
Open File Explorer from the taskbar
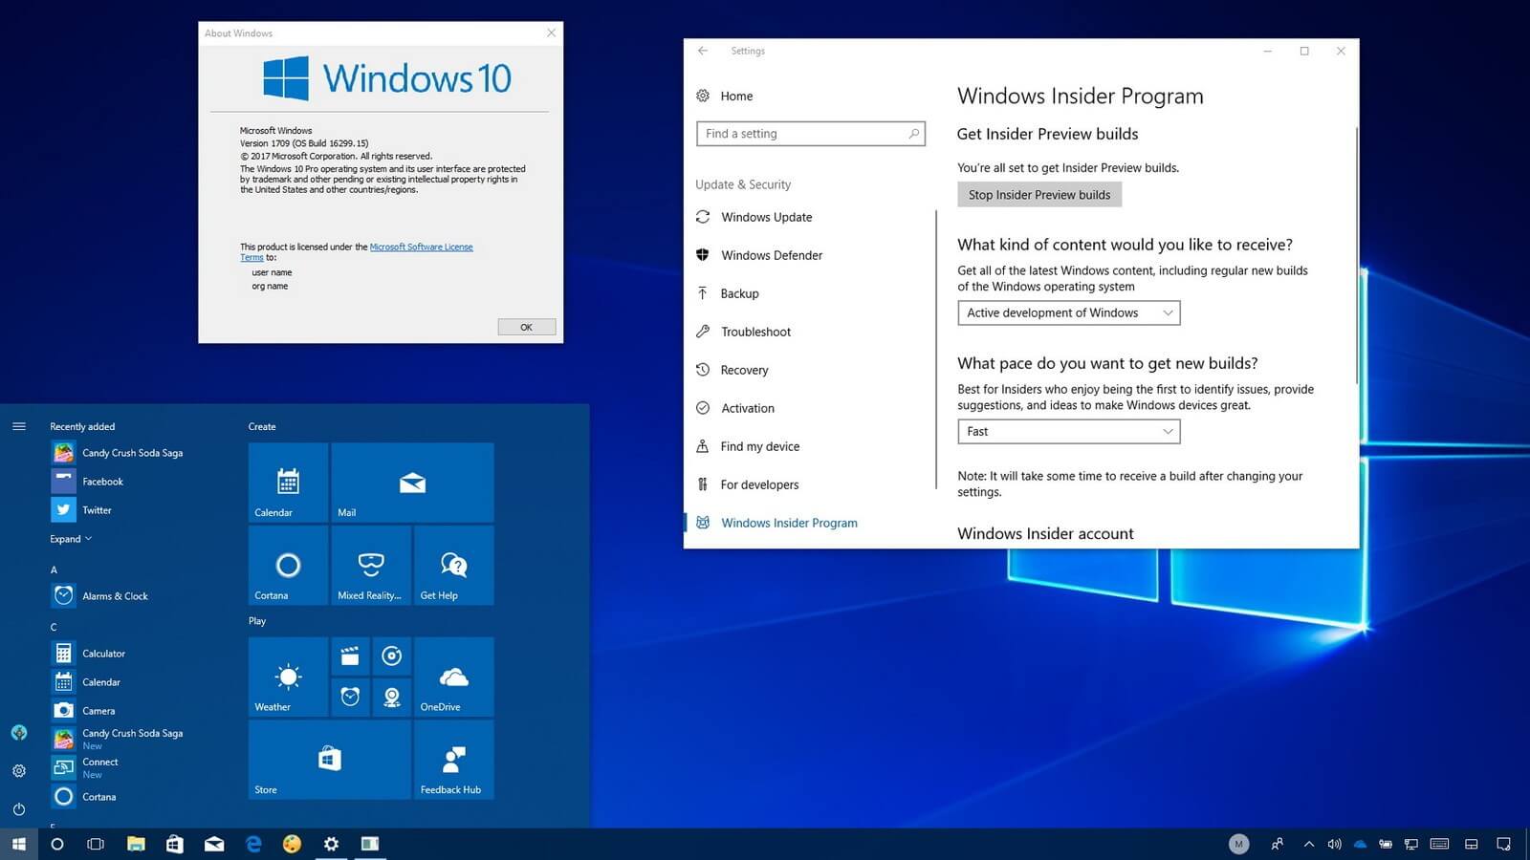pyautogui.click(x=136, y=844)
